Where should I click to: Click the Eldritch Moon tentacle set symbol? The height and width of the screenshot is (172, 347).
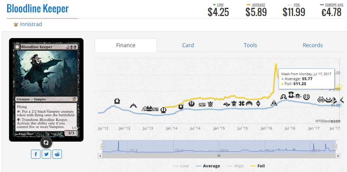(x=298, y=96)
